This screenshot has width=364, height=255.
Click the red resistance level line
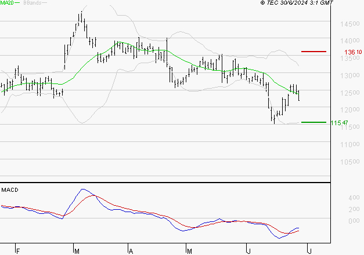pos(313,52)
